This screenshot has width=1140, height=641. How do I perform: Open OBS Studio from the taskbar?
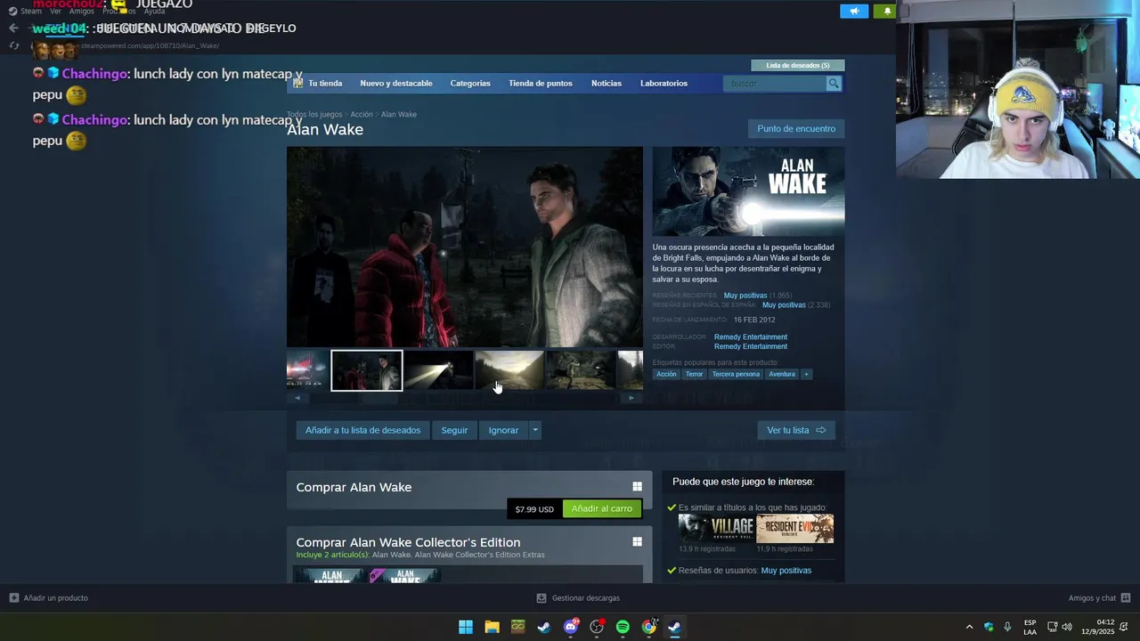point(597,627)
